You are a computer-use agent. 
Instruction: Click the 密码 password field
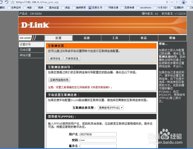click(98, 140)
